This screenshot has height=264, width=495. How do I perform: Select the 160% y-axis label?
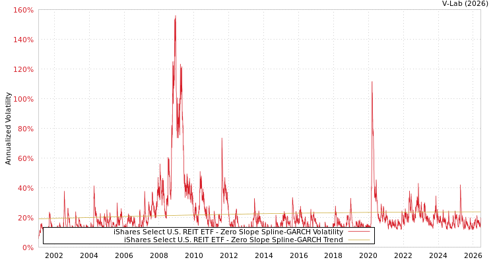tap(23, 10)
